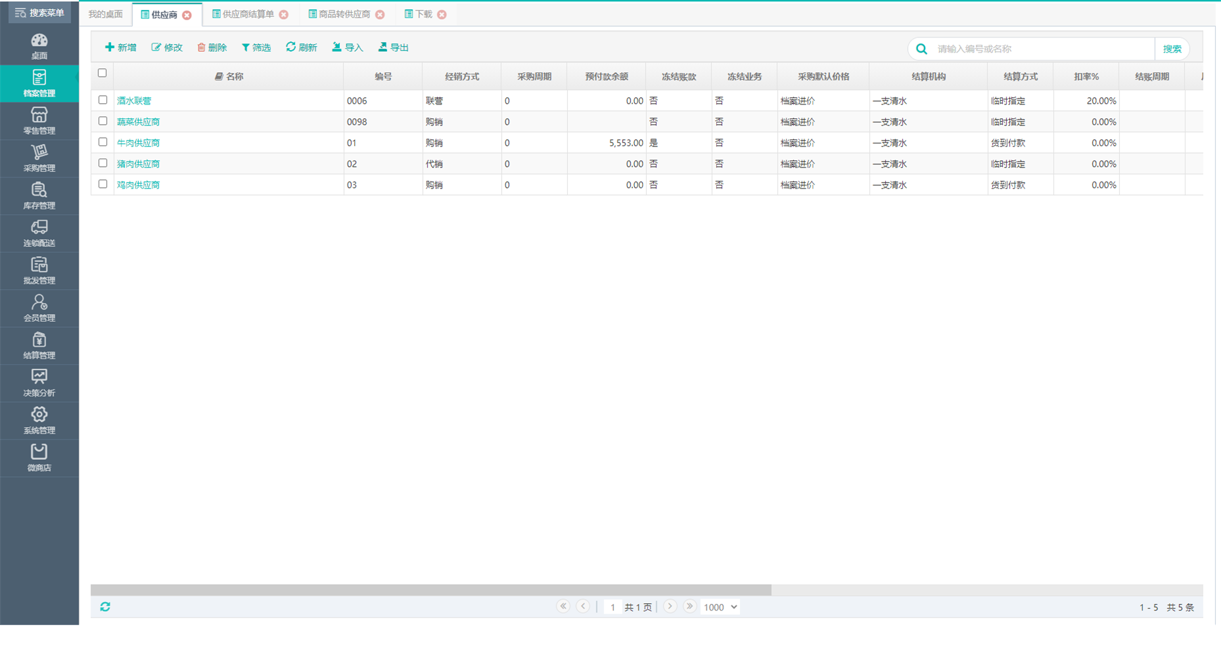
Task: Click the 搜索 search button
Action: (1172, 49)
